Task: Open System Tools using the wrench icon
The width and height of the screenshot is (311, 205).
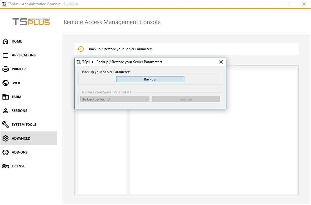Action: coord(5,124)
